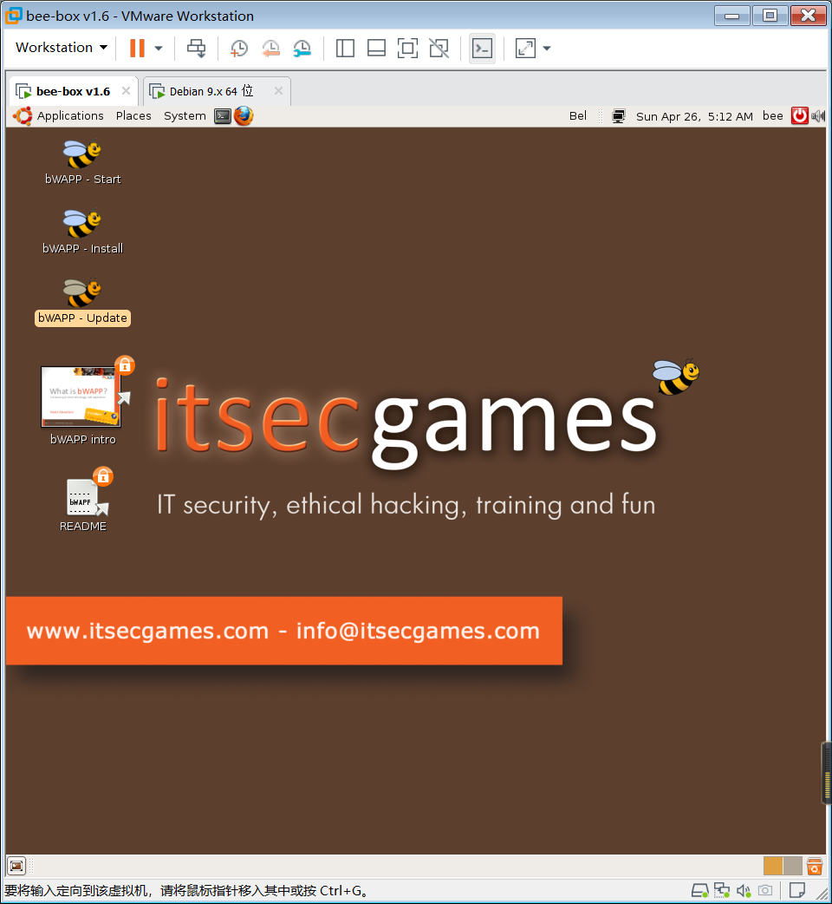Click the VMware Workstation title bar logo
Viewport: 832px width, 904px height.
coord(13,16)
